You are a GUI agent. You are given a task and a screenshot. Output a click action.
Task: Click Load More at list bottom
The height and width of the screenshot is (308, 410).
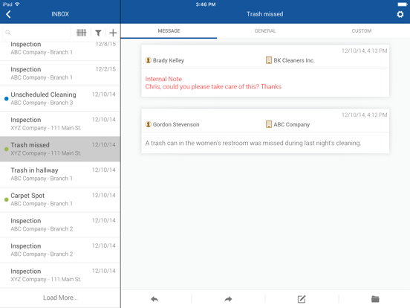coord(60,298)
